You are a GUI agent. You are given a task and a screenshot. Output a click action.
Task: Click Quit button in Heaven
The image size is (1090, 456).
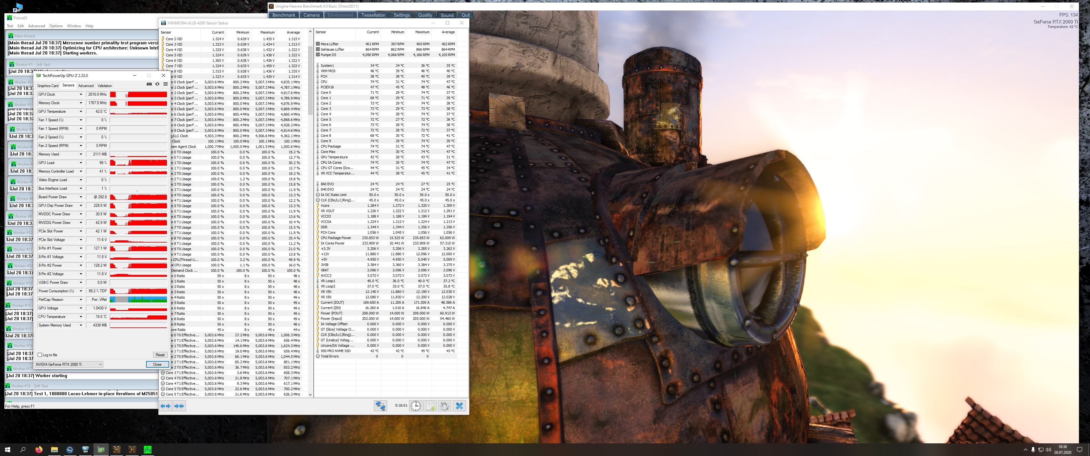tap(465, 15)
